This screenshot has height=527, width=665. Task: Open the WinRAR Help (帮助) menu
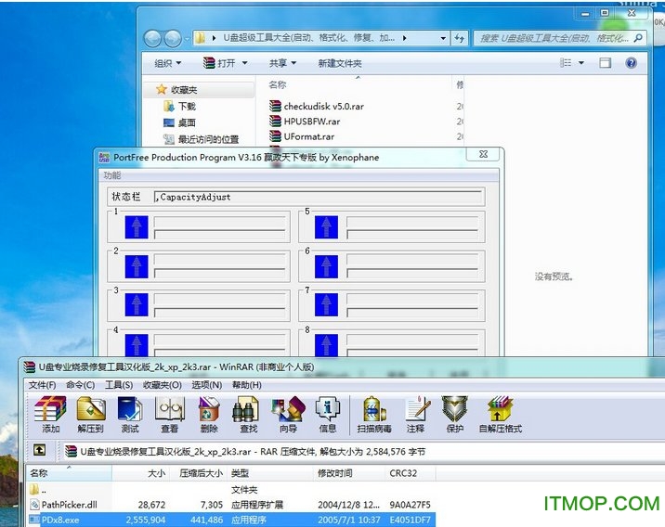pos(246,385)
